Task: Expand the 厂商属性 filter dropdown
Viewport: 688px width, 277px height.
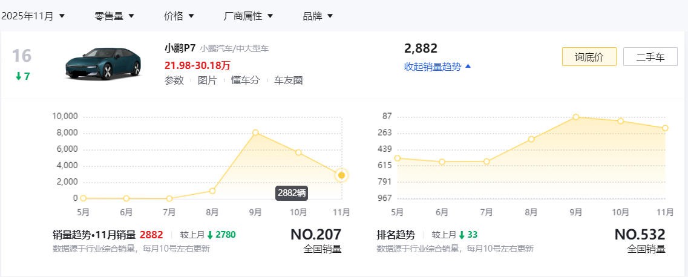Action: pos(248,16)
